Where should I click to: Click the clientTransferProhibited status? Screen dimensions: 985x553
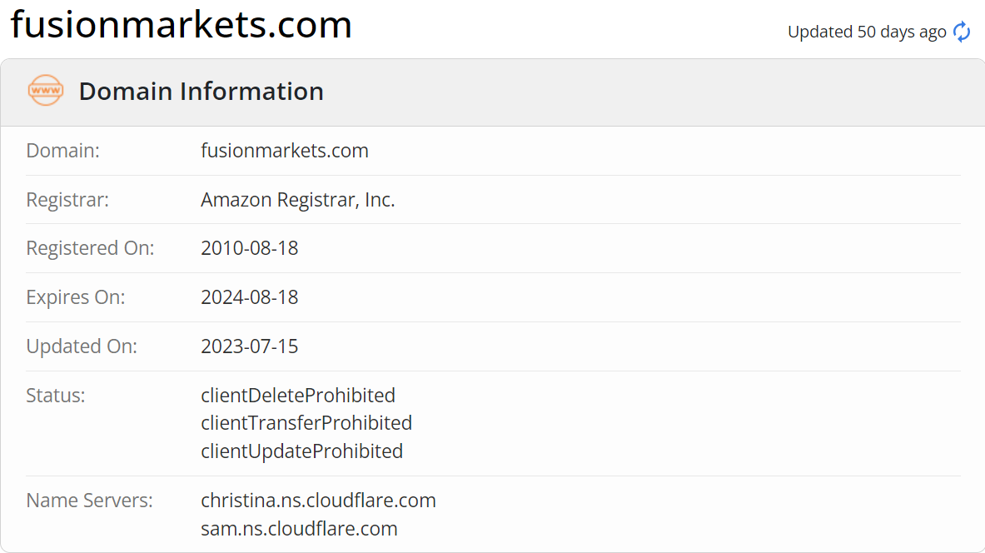tap(306, 423)
